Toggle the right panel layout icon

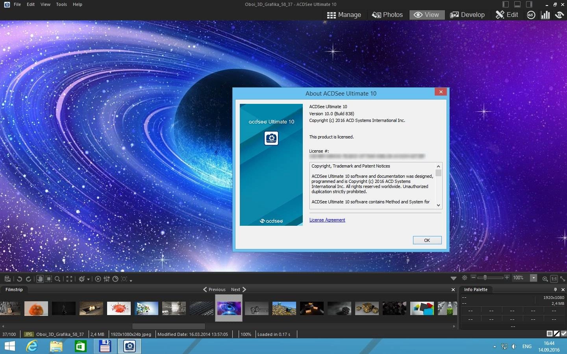(x=530, y=4)
